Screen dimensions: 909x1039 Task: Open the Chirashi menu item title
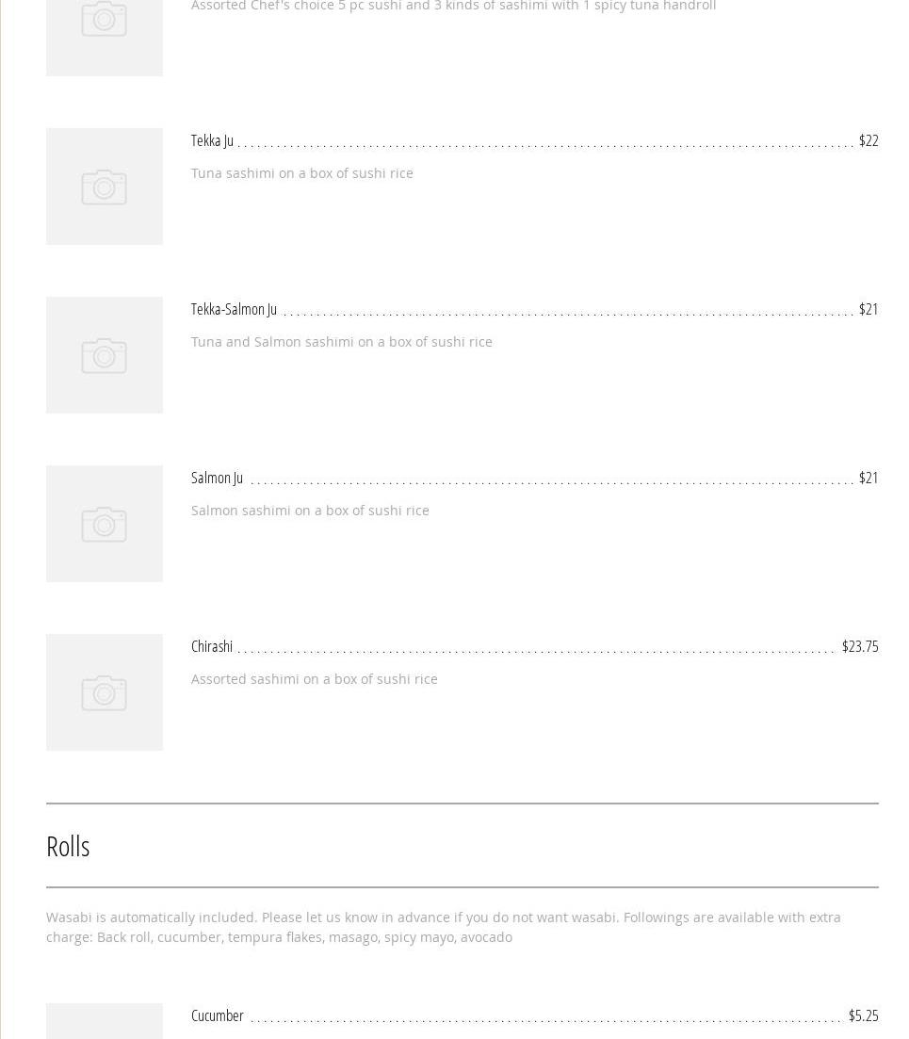point(212,646)
